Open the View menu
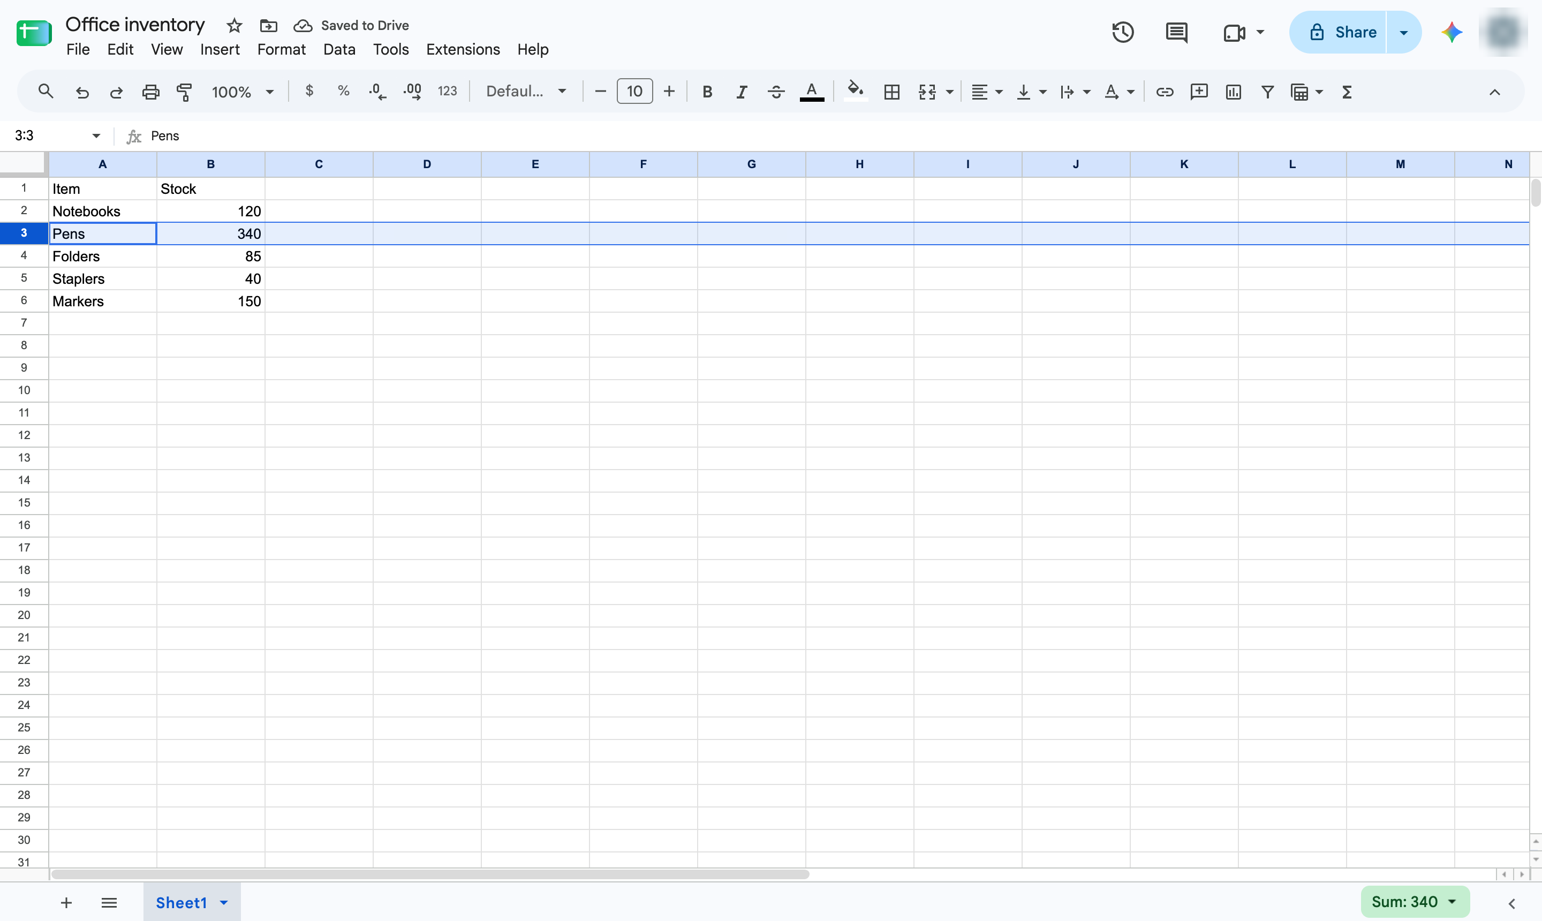 tap(167, 50)
